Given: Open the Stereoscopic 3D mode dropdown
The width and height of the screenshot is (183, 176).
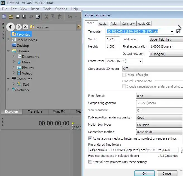Looking at the screenshot, I should 153,69.
